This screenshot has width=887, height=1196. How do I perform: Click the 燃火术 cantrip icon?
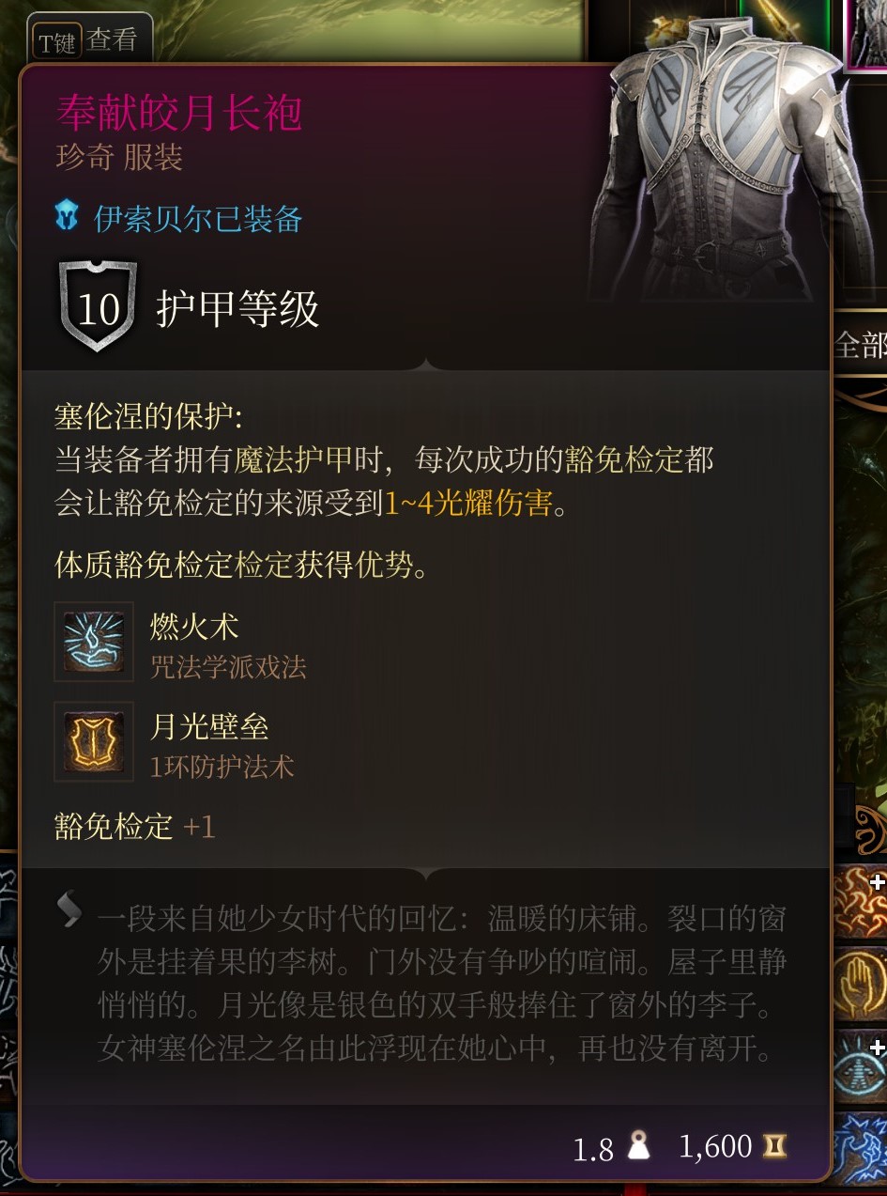pos(93,642)
